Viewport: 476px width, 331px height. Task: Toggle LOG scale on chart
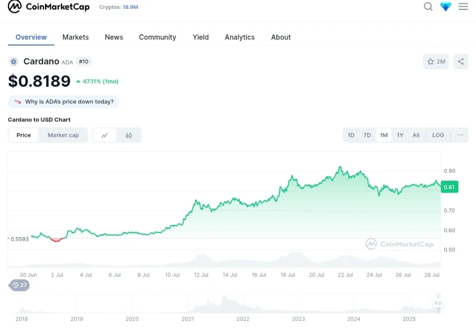[438, 135]
